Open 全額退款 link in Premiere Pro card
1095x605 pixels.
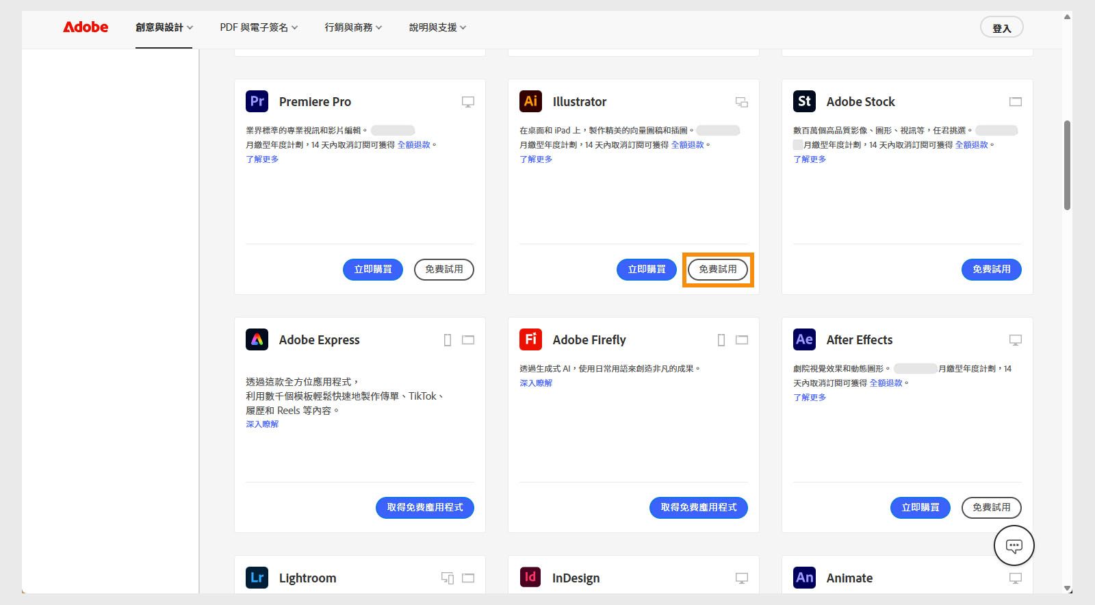point(414,145)
